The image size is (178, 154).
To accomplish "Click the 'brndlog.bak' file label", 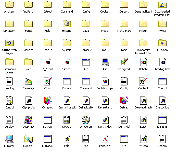I will pos(162,69).
